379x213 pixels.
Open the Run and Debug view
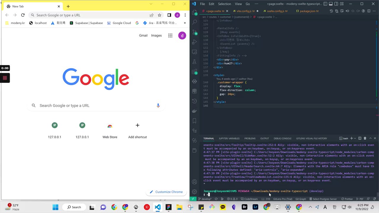pos(195,42)
